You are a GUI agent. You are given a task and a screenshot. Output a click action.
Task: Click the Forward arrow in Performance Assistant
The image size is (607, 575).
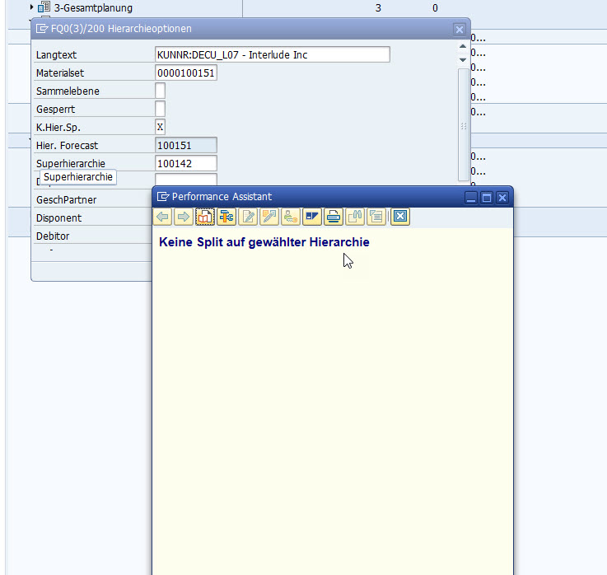183,217
